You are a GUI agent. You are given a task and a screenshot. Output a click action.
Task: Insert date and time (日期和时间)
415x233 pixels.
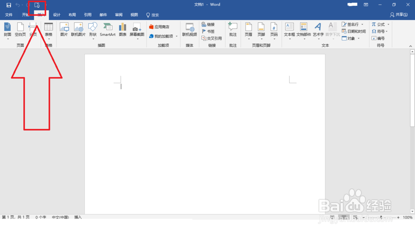point(354,31)
